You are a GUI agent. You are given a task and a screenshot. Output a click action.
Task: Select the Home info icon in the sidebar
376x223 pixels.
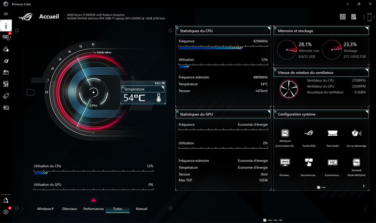(x=6, y=25)
